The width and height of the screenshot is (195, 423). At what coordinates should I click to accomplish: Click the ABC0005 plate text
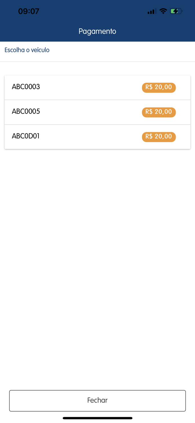pyautogui.click(x=26, y=112)
